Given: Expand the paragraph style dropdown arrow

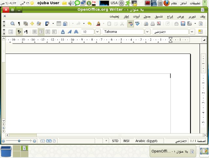Looking at the screenshot, I should pyautogui.click(x=192, y=32).
